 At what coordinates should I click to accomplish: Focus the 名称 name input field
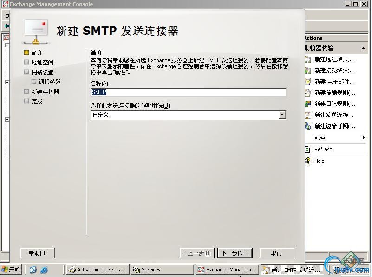coord(189,92)
